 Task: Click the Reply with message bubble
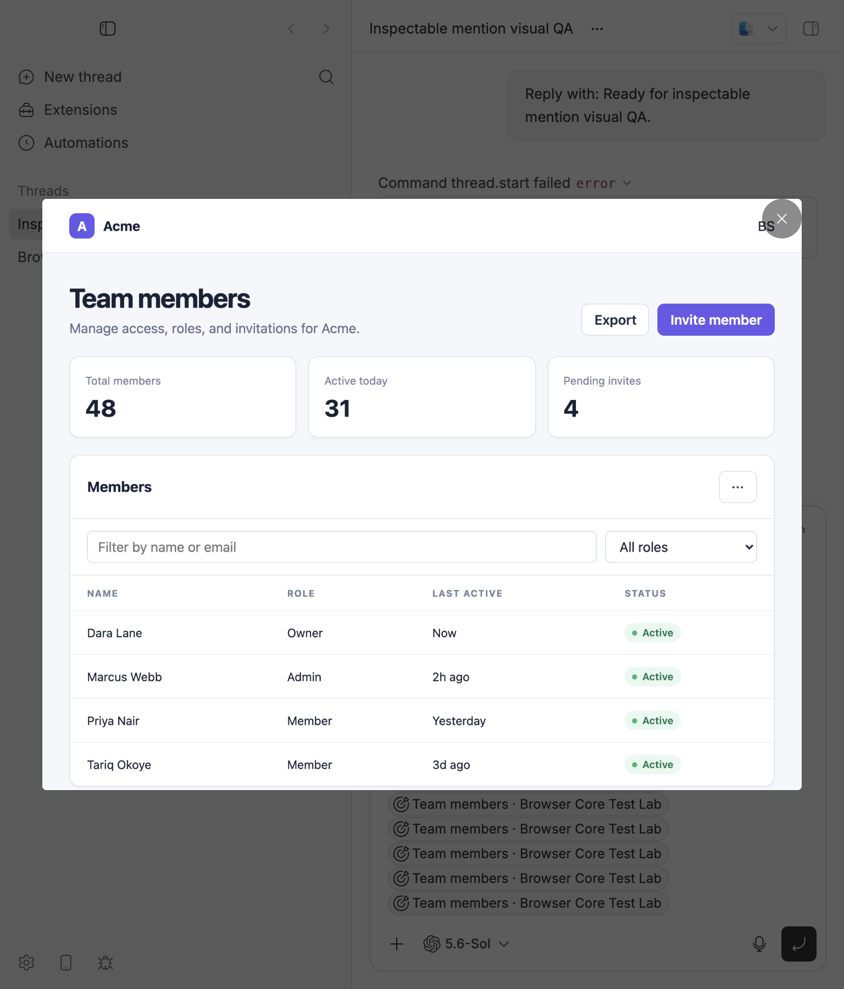[x=666, y=105]
